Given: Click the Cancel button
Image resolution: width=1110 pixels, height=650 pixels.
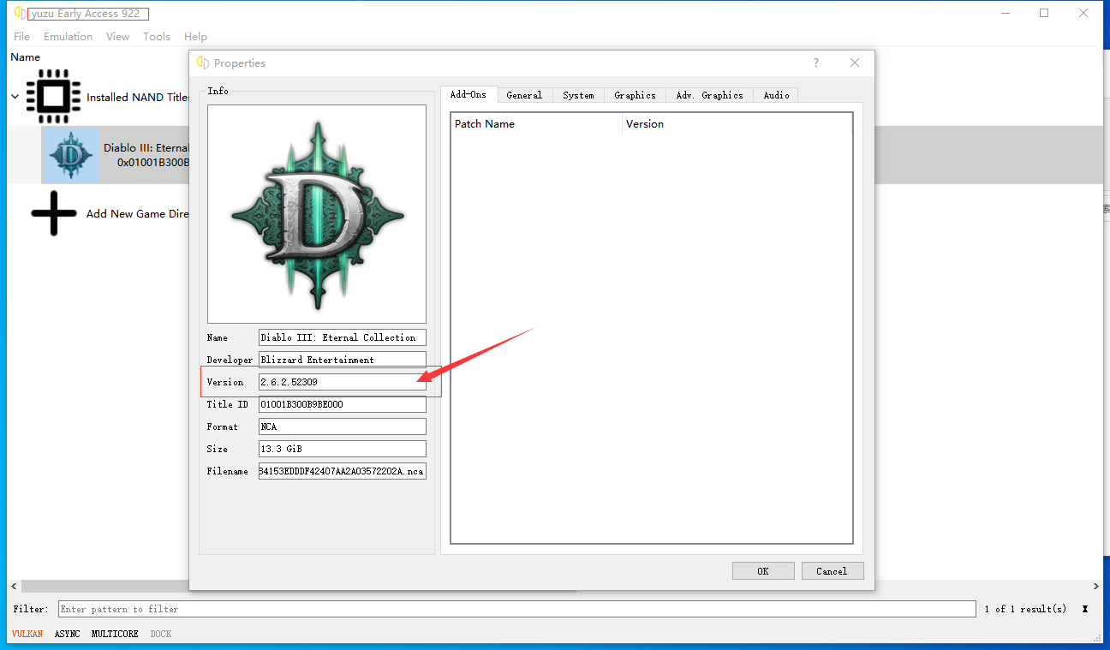Looking at the screenshot, I should coord(832,571).
